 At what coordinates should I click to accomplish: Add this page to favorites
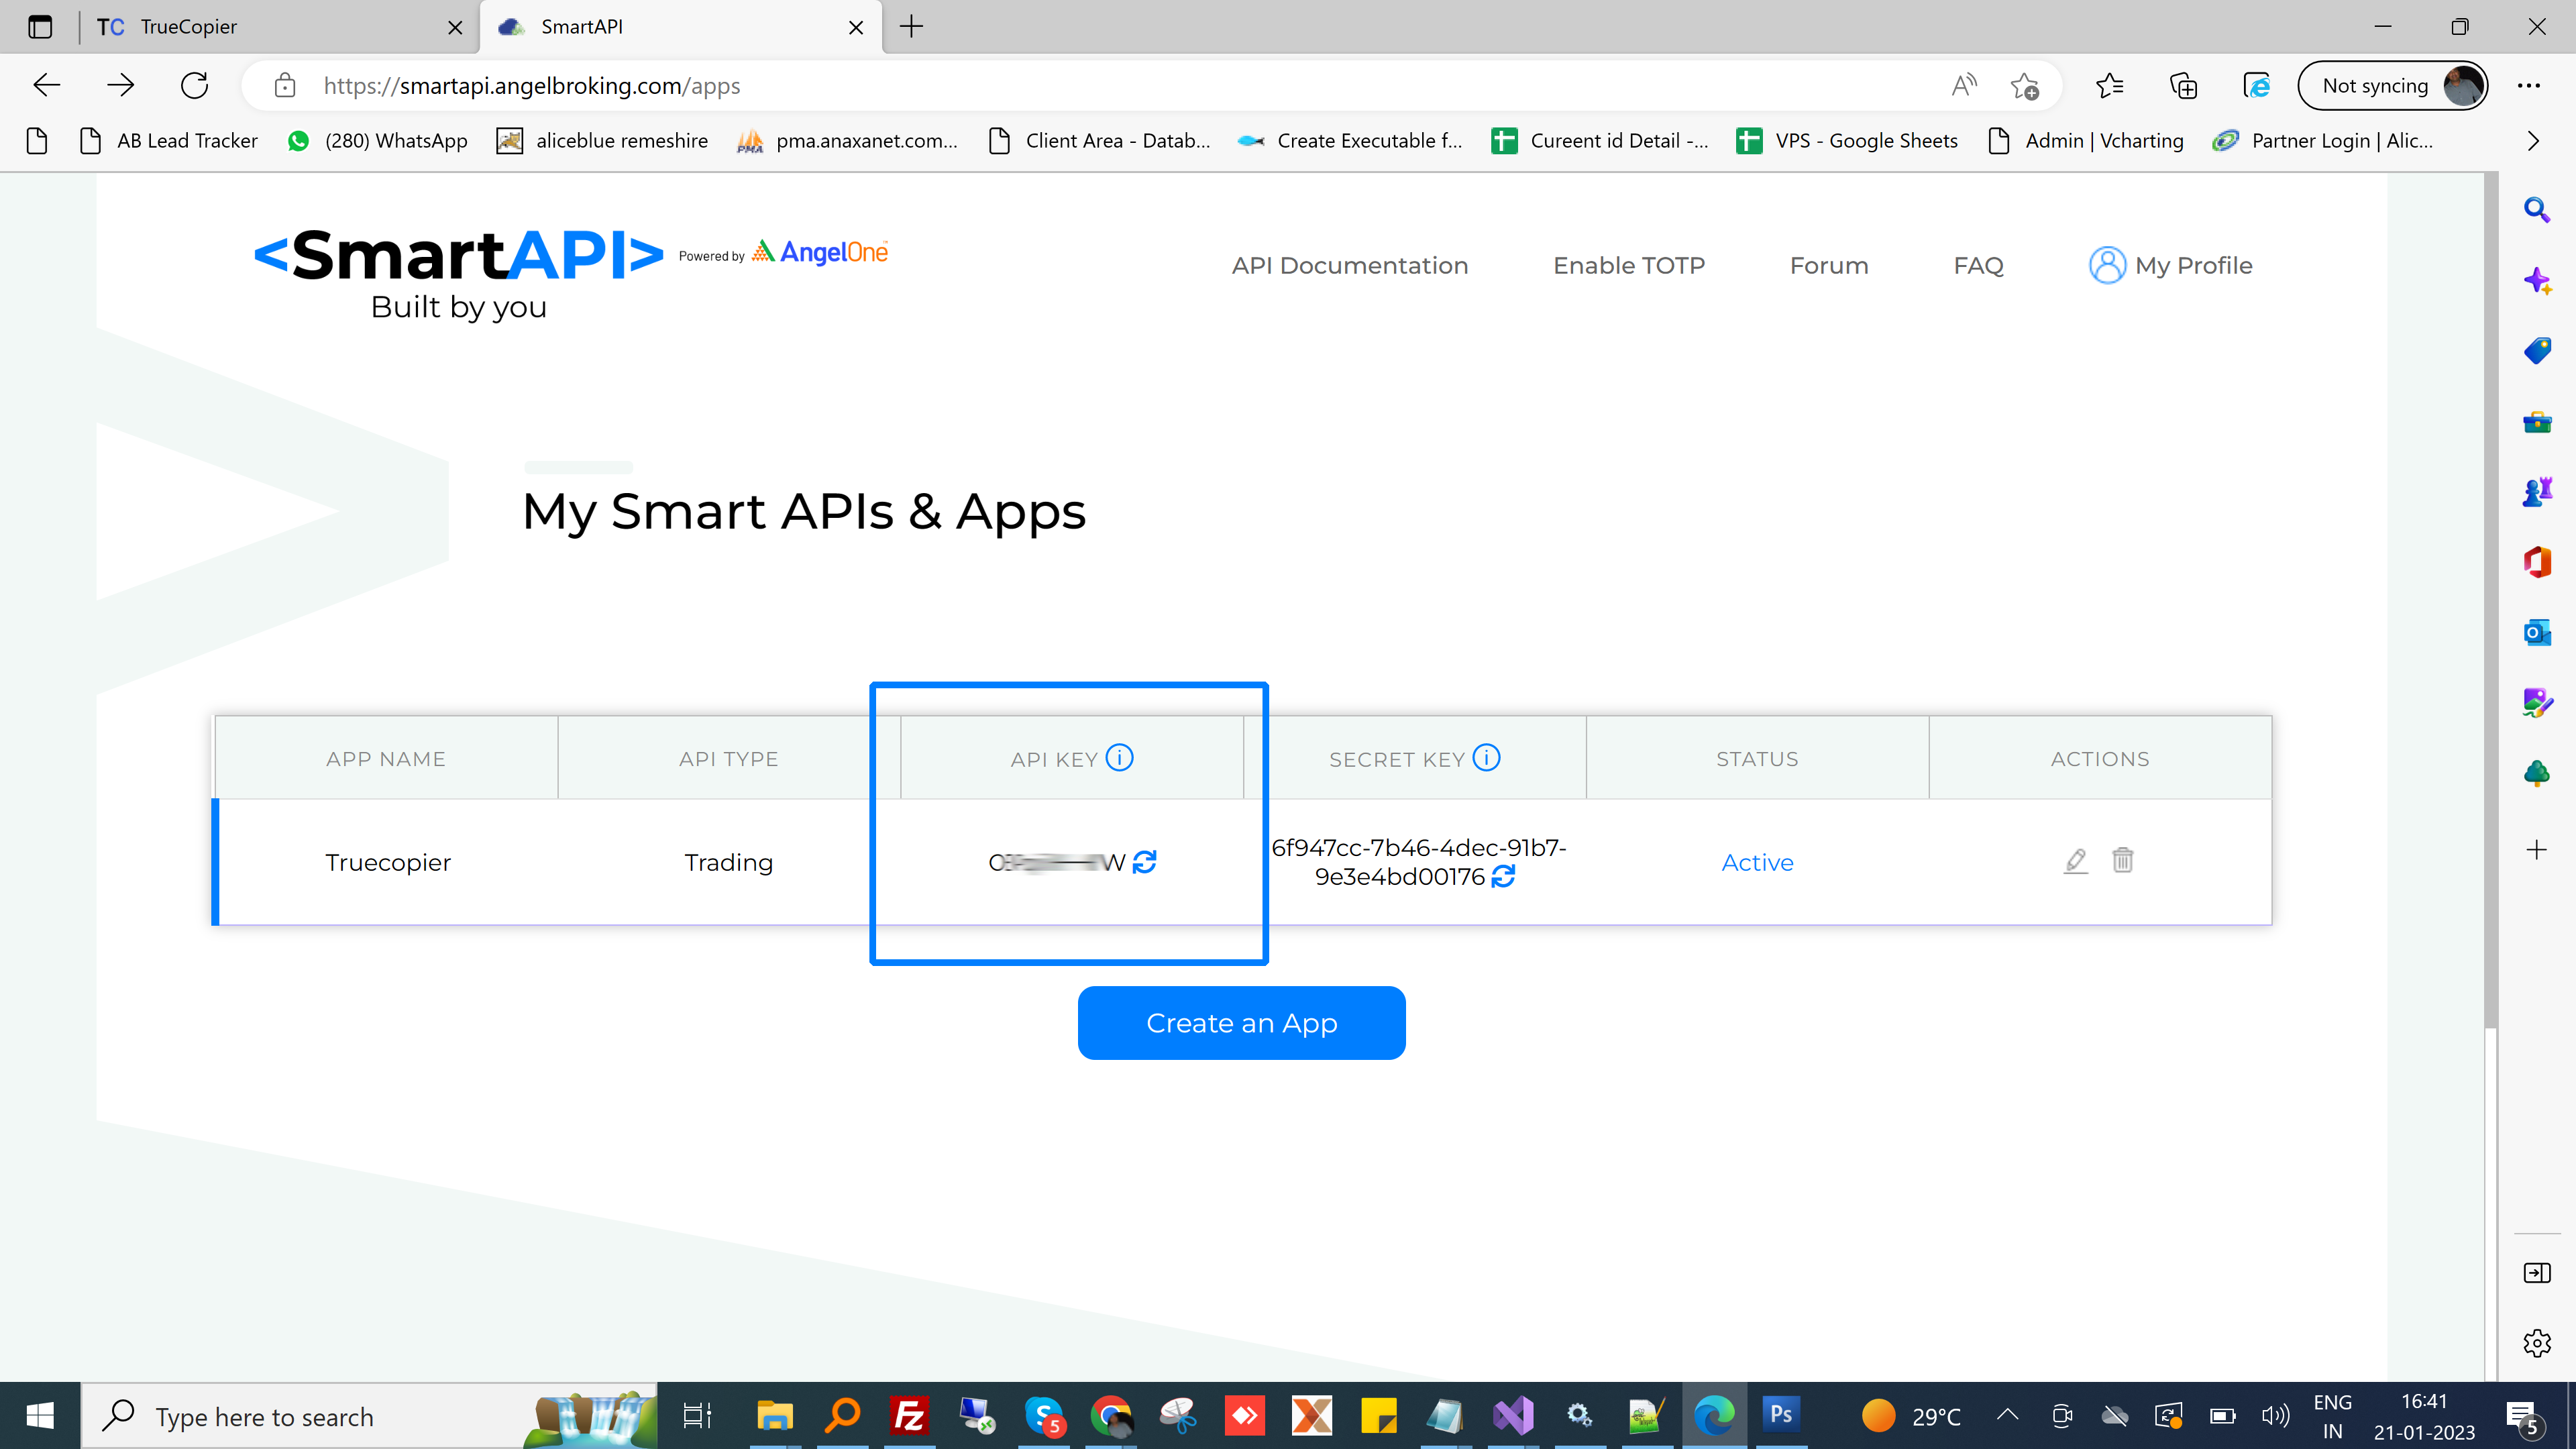tap(2025, 86)
